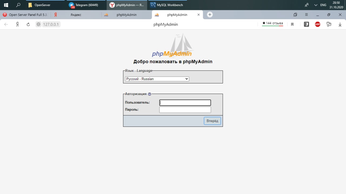
Task: Click the Windows Start button
Action: point(6,5)
